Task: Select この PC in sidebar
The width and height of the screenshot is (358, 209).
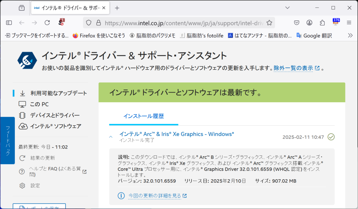Action: click(39, 104)
